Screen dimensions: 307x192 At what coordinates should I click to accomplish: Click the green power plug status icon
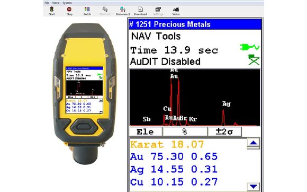249,47
